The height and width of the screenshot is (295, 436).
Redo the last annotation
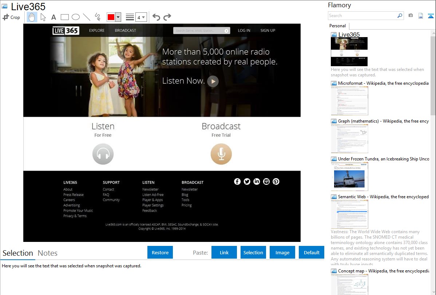pos(167,17)
